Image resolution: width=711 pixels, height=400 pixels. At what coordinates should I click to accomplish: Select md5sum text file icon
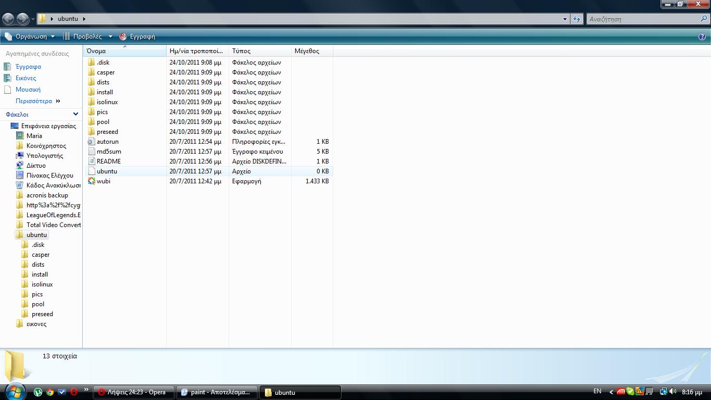(x=92, y=152)
